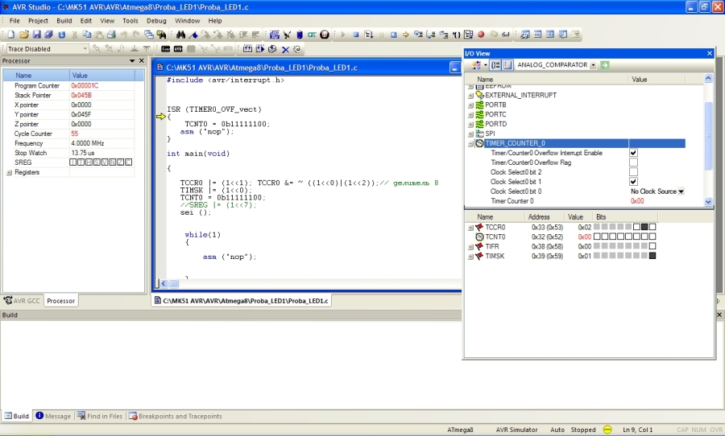Open the ANALOG_COMPARATOR dropdown
The image size is (725, 436).
593,65
